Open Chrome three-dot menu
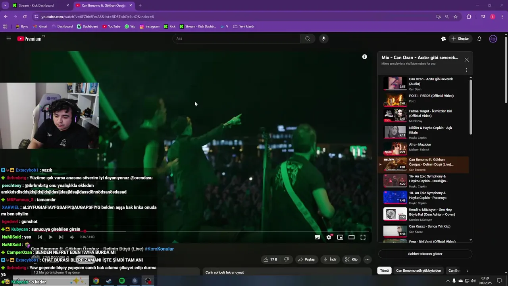The image size is (508, 286). point(502,17)
